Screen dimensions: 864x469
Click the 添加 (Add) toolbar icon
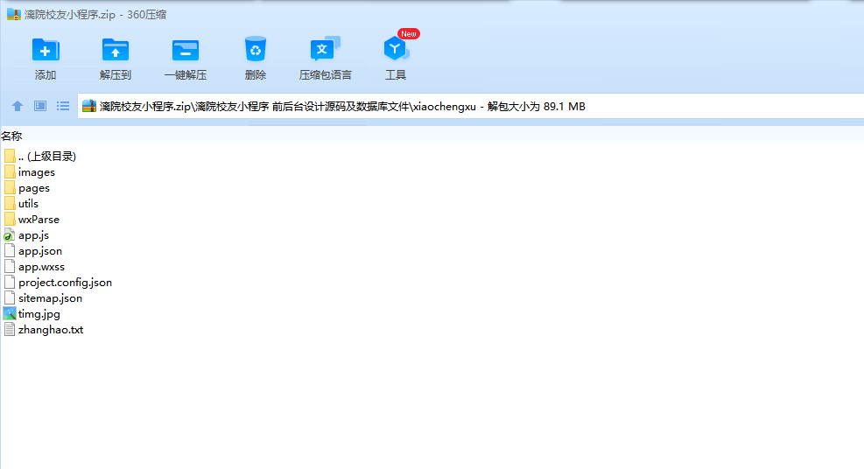click(x=46, y=50)
